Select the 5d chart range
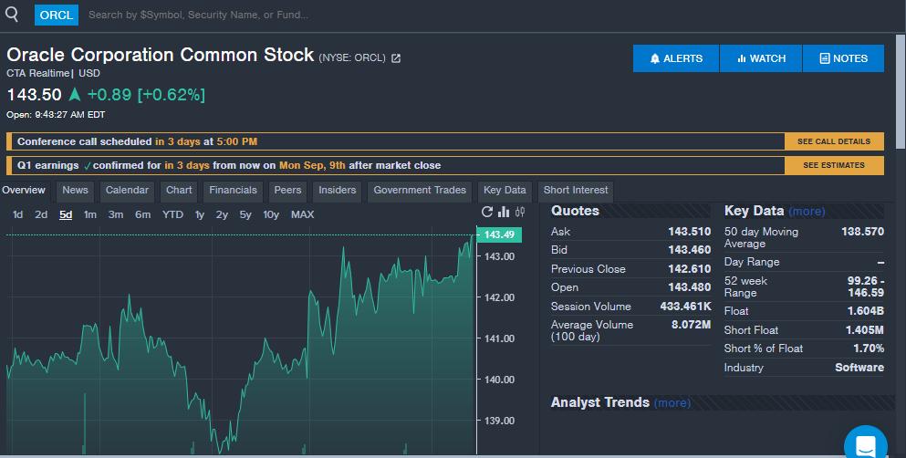 [66, 214]
